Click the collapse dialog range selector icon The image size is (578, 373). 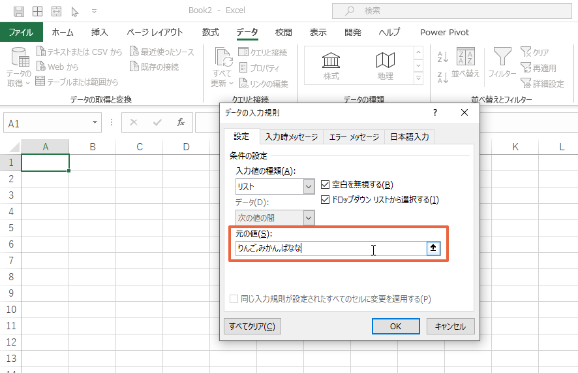[433, 248]
